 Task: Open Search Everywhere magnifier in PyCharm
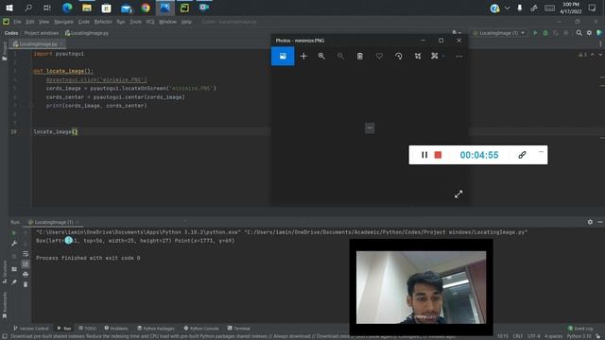pos(579,33)
